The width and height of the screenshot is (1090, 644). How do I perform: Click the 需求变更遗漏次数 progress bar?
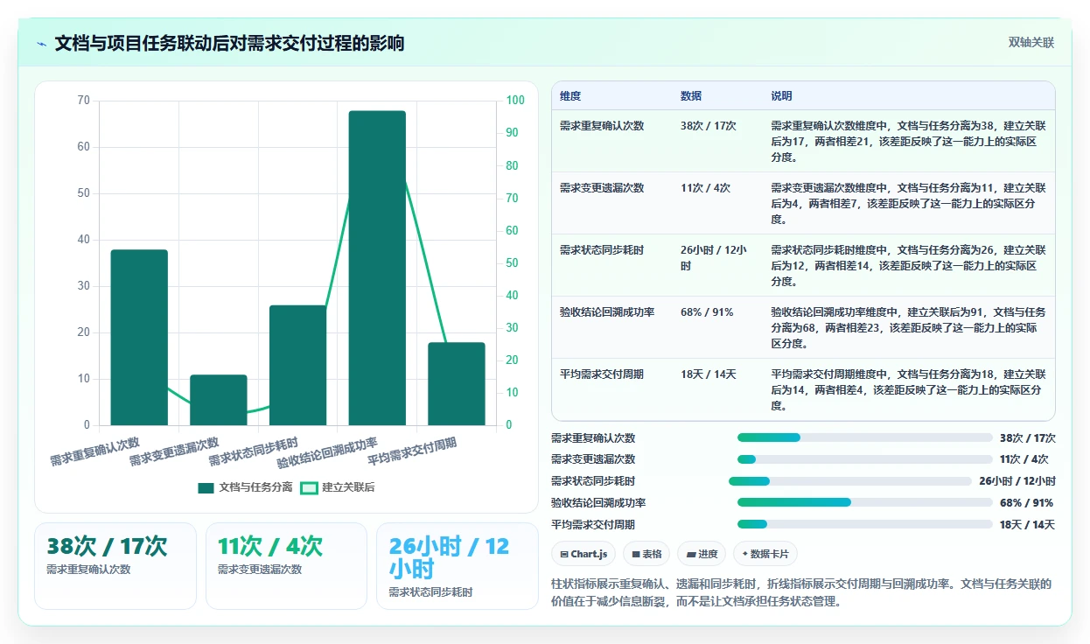(865, 459)
